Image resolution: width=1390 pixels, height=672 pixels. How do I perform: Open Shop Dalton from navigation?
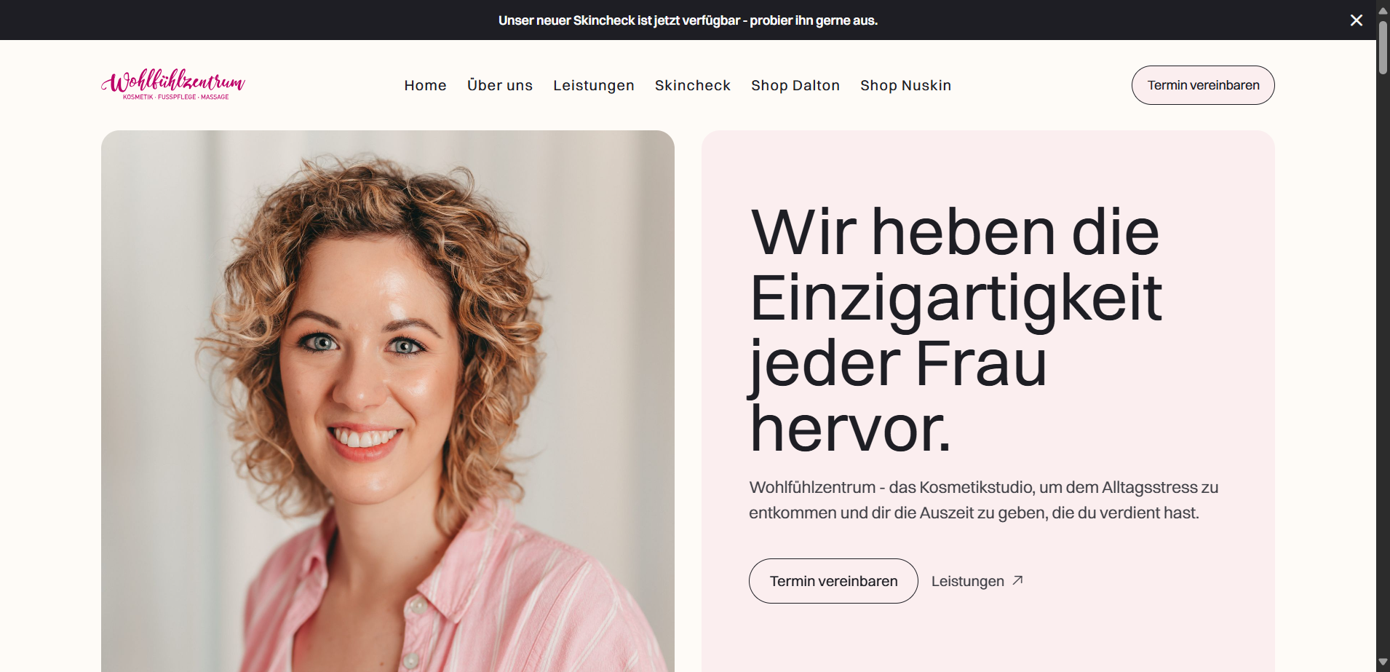coord(795,85)
